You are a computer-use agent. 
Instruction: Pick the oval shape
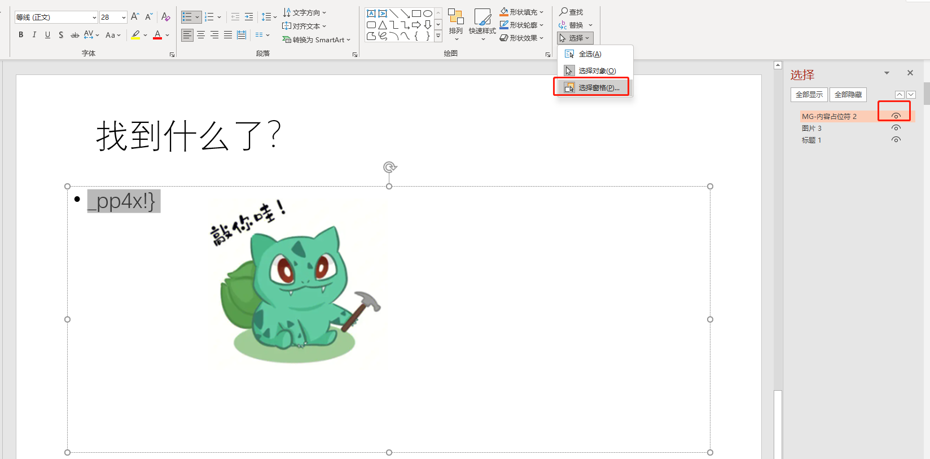pos(428,14)
